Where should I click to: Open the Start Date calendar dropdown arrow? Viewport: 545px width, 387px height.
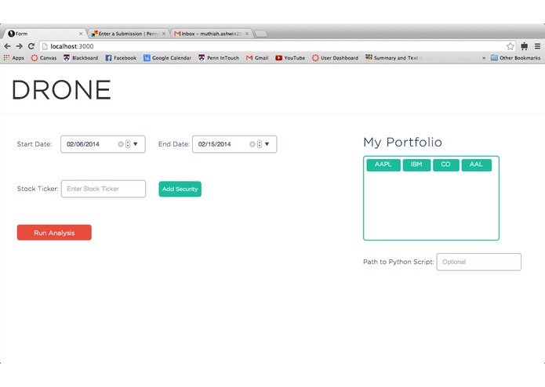click(136, 144)
